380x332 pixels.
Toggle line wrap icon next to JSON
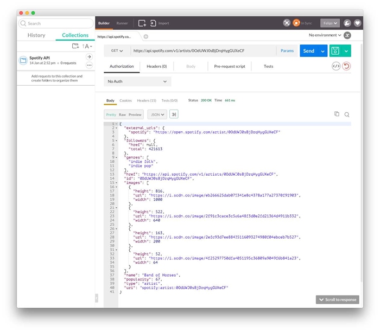(174, 114)
